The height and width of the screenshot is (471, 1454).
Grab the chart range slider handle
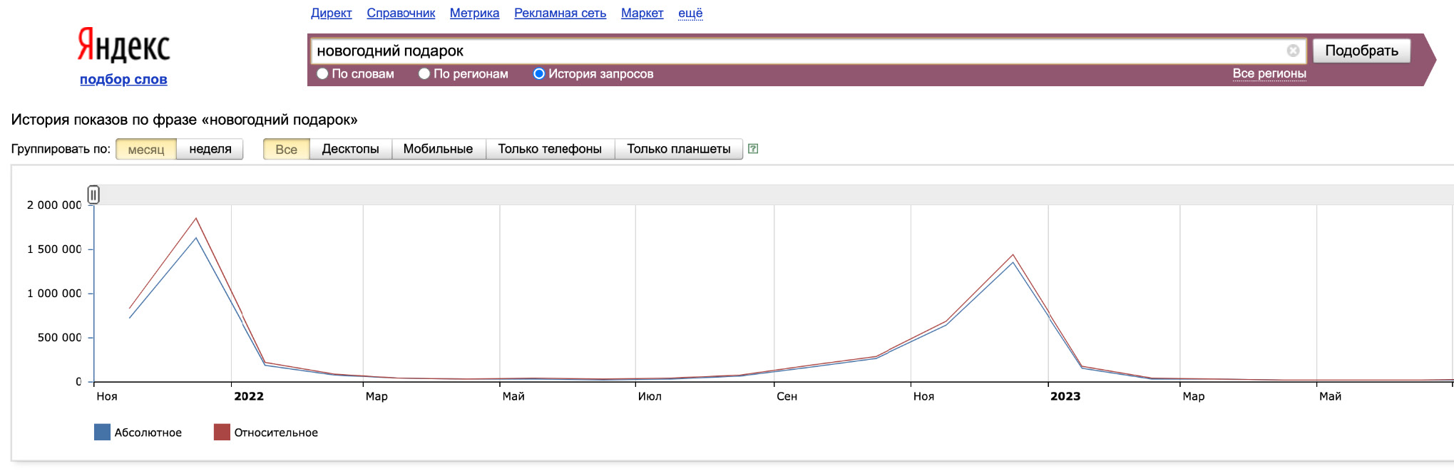pyautogui.click(x=93, y=195)
